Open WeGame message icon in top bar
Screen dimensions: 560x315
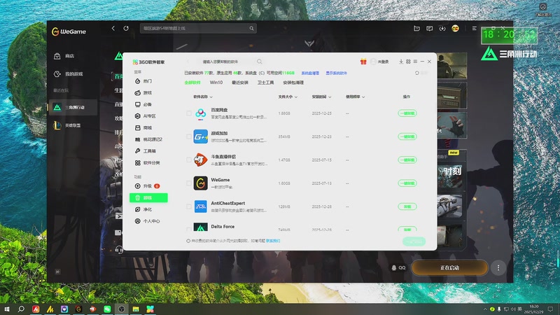(x=430, y=28)
